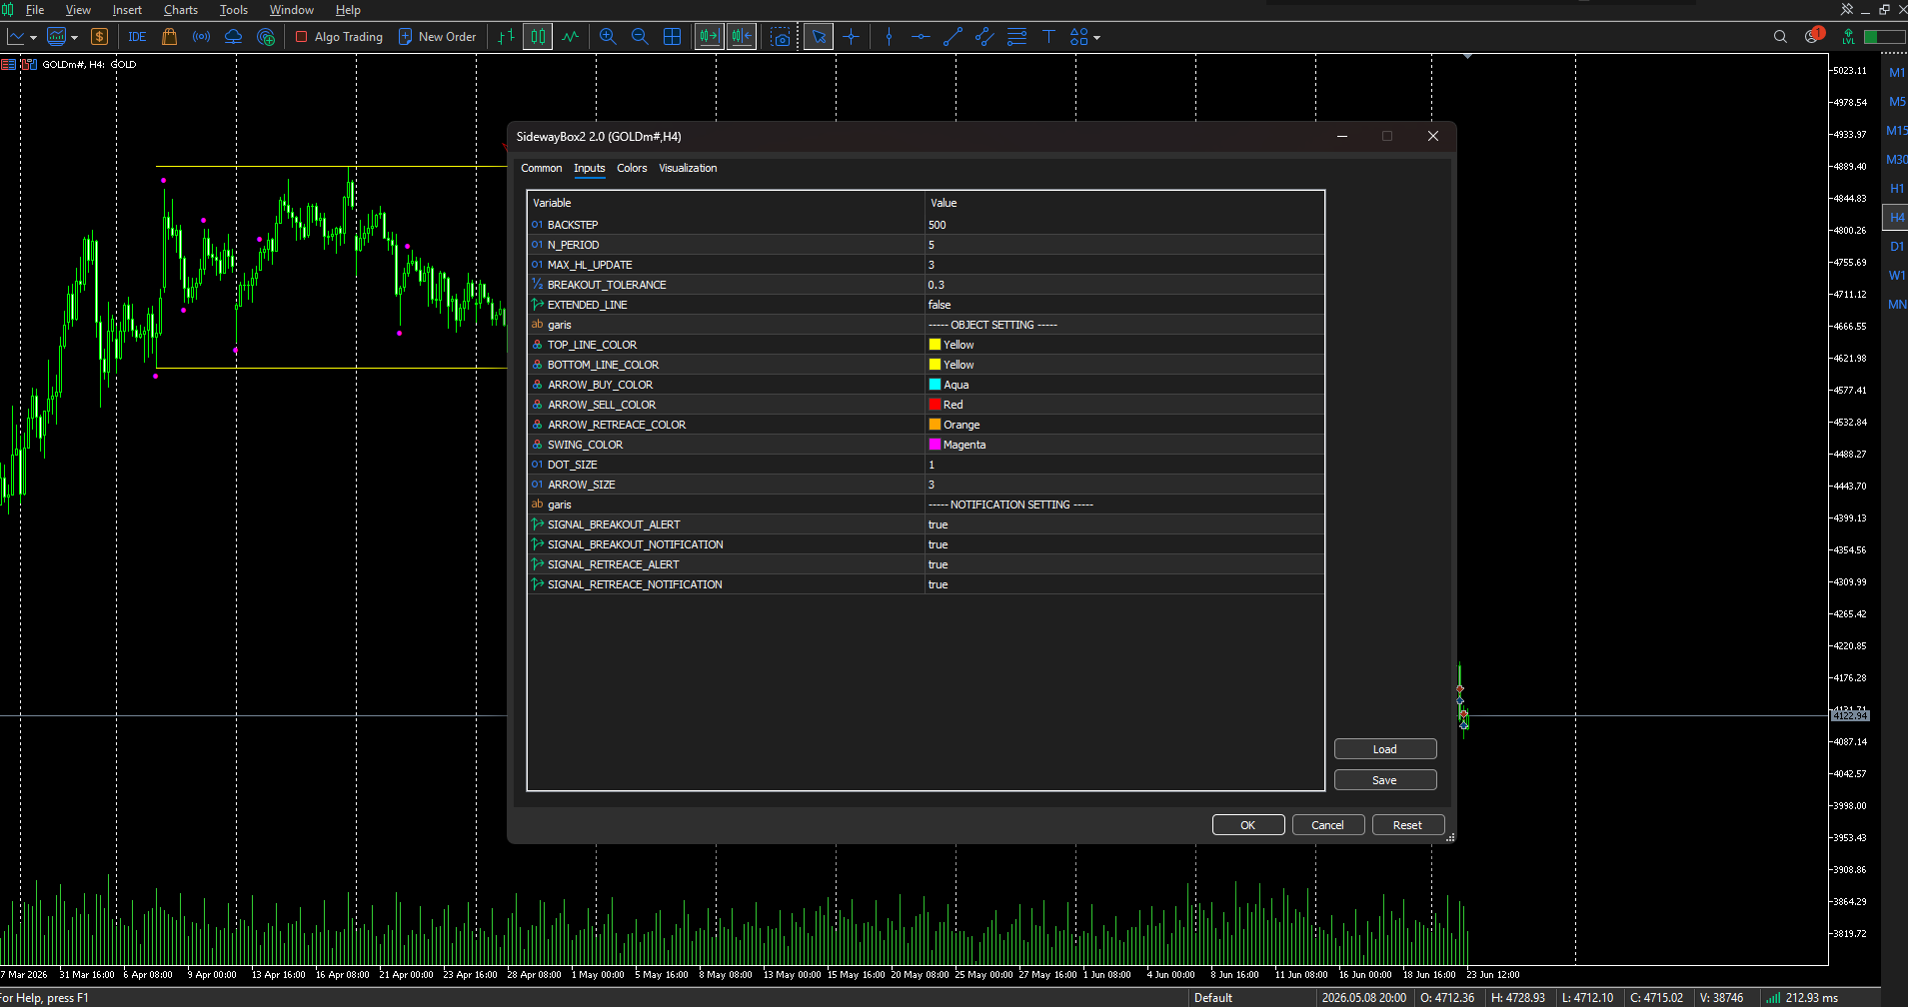Viewport: 1908px width, 1007px height.
Task: Click the Red color swatch
Action: click(935, 405)
